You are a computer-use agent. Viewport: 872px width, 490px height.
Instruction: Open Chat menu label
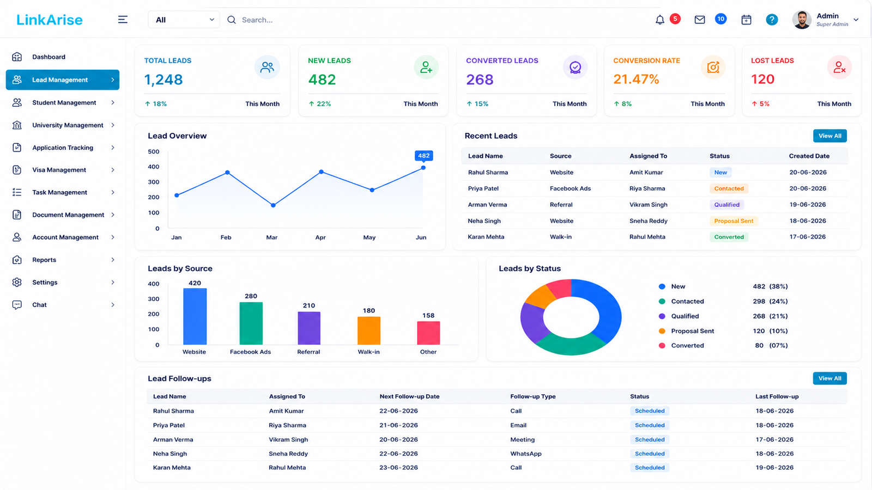[39, 305]
